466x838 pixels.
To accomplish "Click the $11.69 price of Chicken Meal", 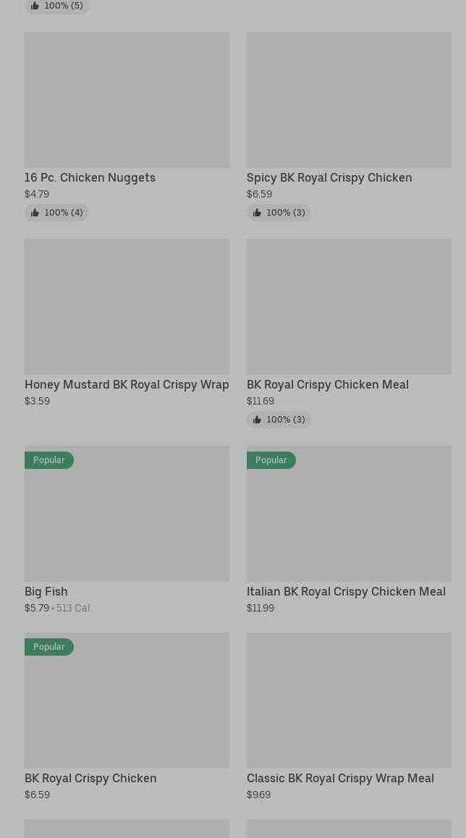I will (x=260, y=401).
